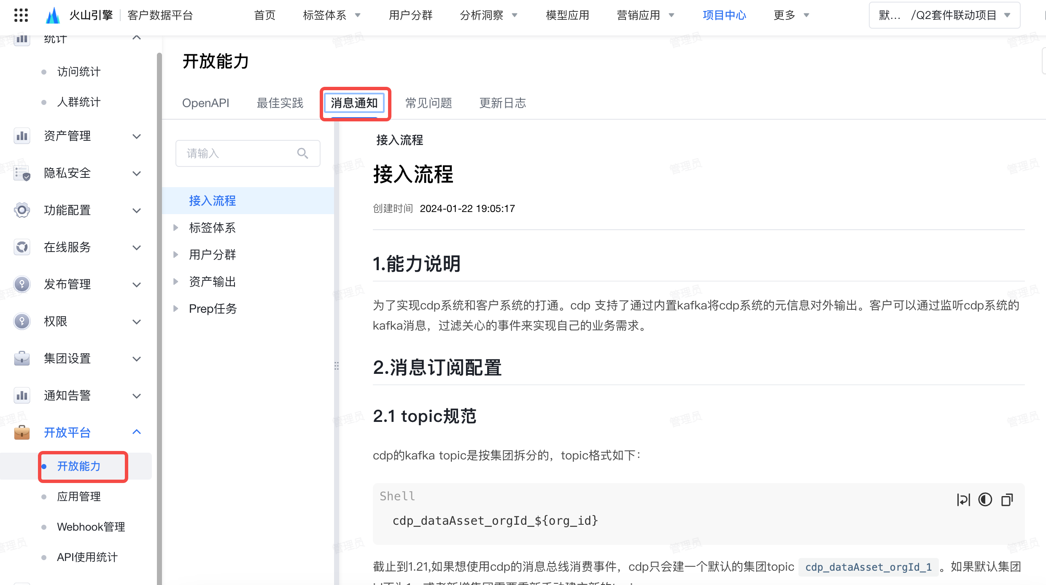Copy the Shell code block content
This screenshot has height=585, width=1046.
(1007, 500)
